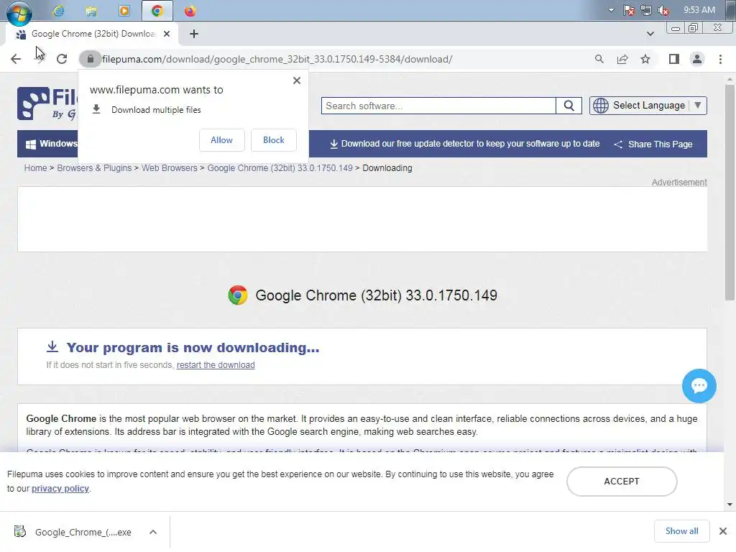Block downloading multiple files

click(x=274, y=140)
